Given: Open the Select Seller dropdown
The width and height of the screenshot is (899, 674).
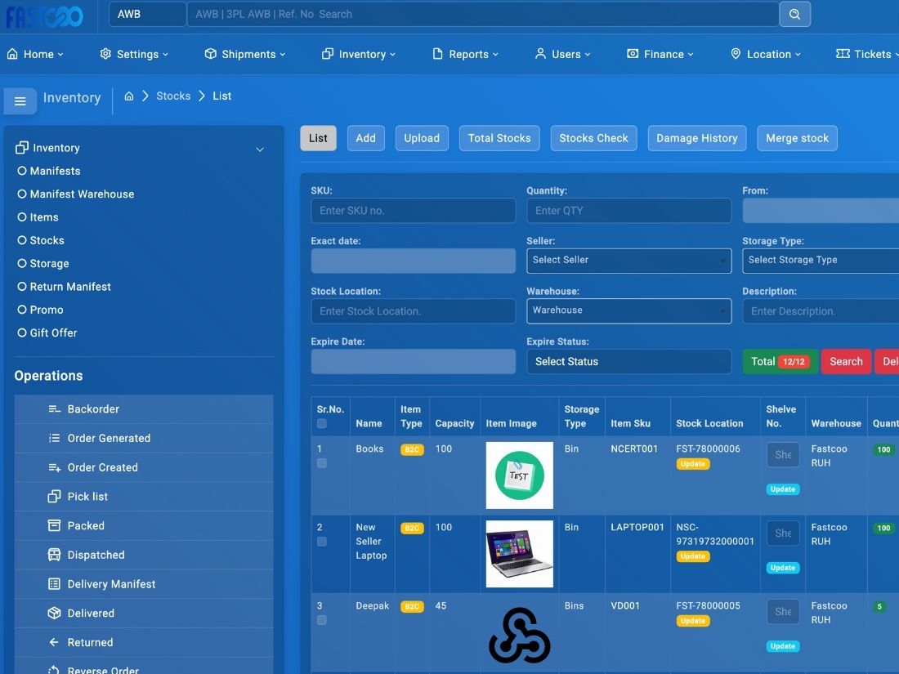Looking at the screenshot, I should 628,261.
